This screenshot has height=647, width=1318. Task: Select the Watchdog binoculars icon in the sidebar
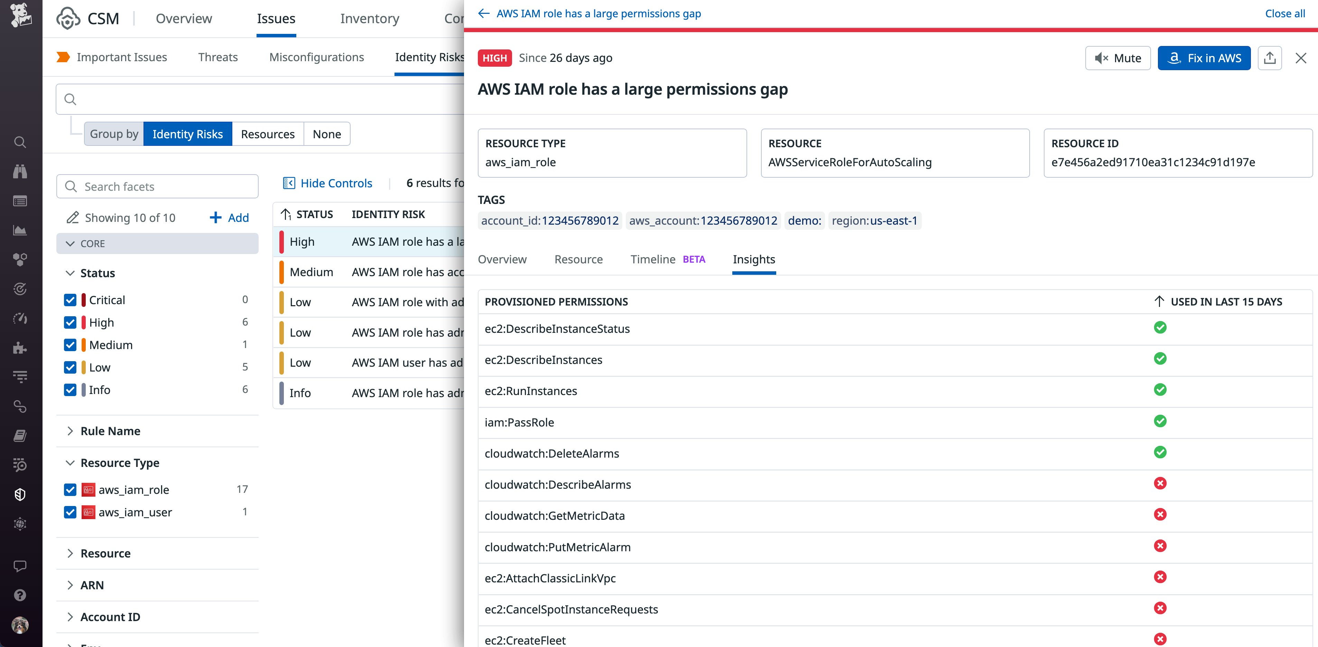tap(20, 171)
